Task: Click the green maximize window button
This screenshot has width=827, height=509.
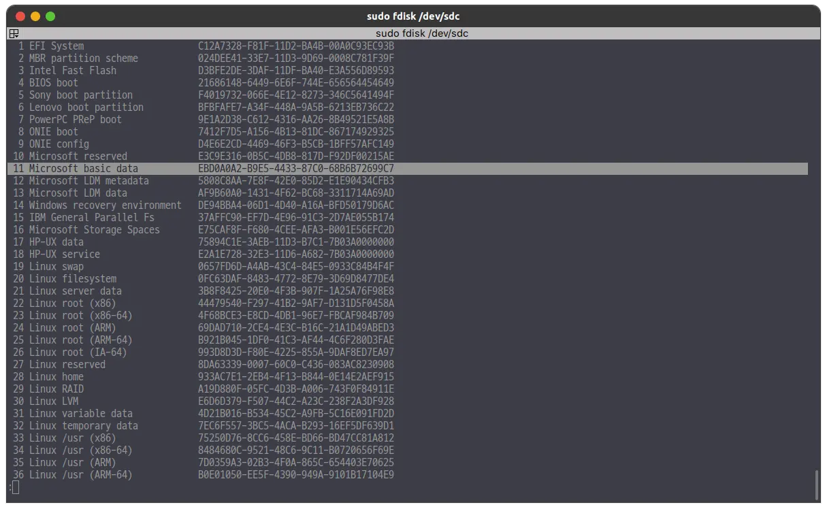Action: (50, 16)
